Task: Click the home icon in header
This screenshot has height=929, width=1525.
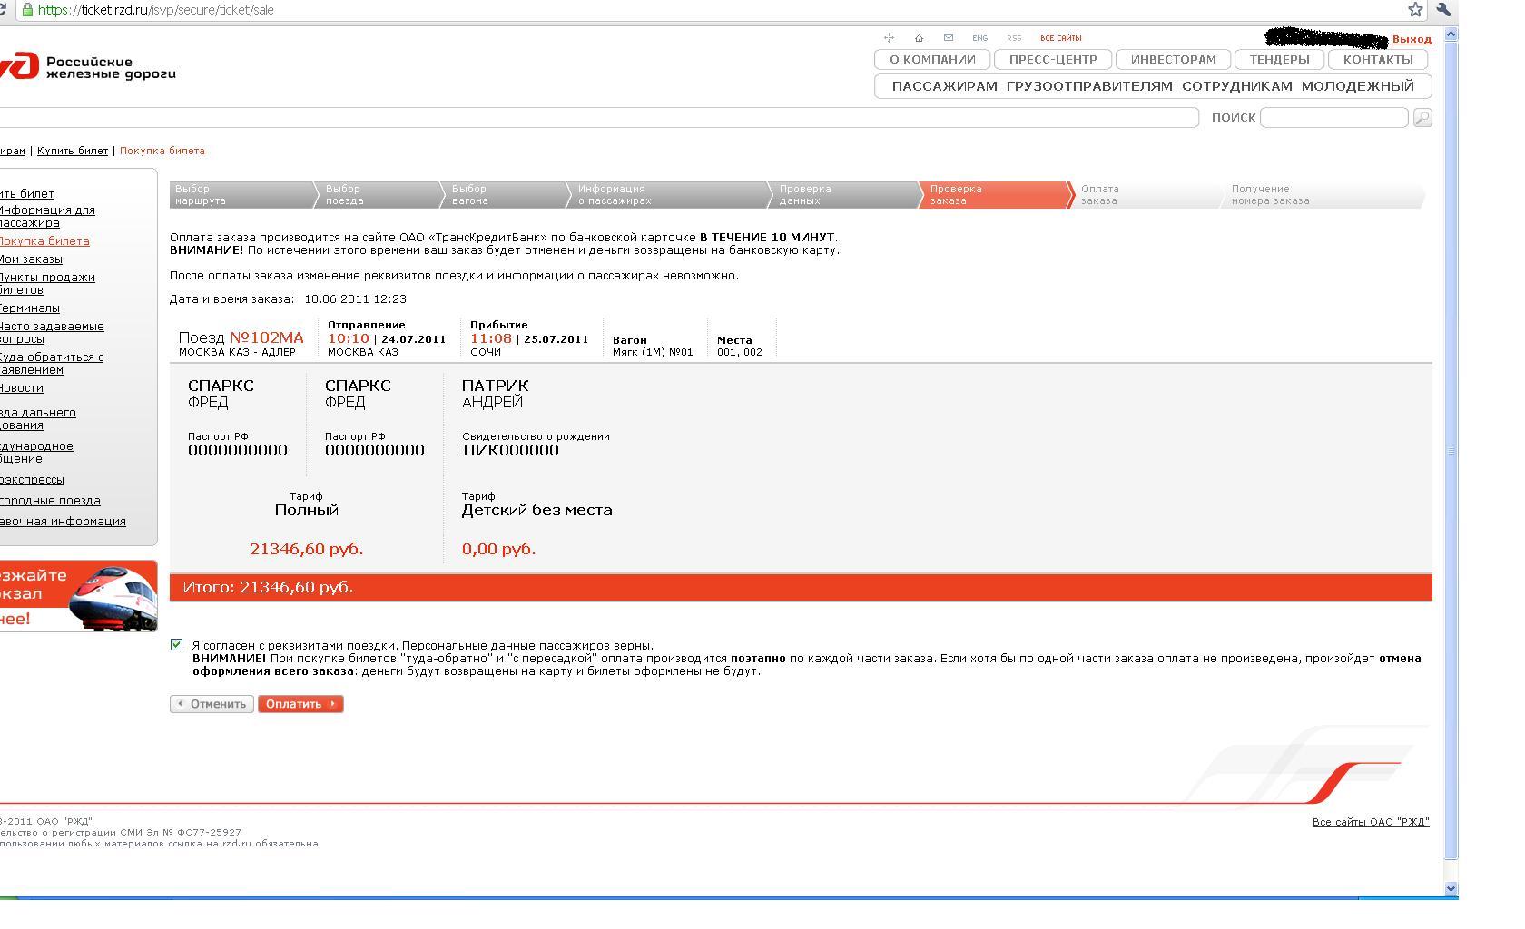Action: (919, 38)
